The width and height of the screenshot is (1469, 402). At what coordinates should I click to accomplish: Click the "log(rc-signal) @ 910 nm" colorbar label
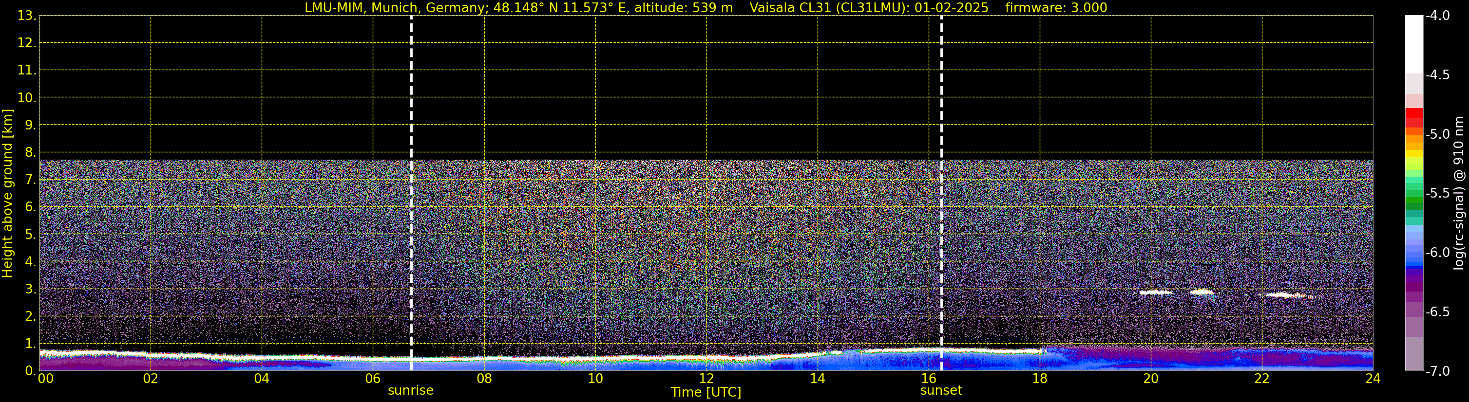click(x=1459, y=194)
